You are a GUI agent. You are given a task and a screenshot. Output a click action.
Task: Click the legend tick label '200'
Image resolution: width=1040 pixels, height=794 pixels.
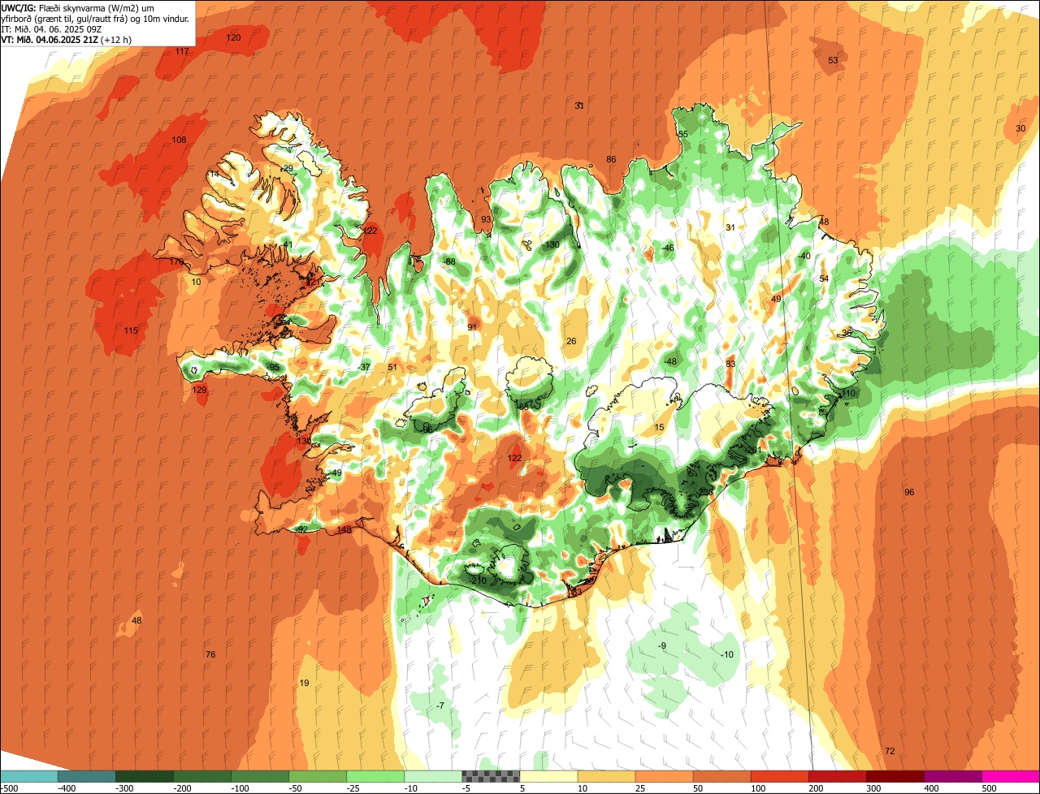(814, 788)
